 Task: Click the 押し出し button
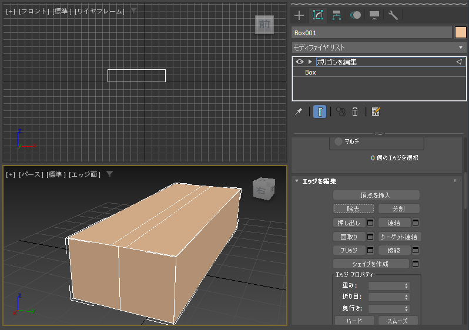click(349, 223)
